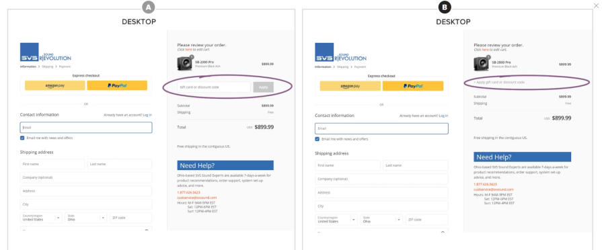Click 'Shipping' breadcrumb in variant B
The image size is (602, 250).
pyautogui.click(x=343, y=67)
